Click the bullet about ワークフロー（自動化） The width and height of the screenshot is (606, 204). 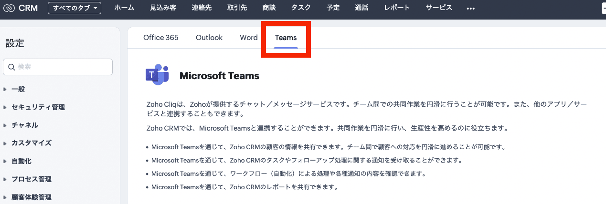point(288,173)
